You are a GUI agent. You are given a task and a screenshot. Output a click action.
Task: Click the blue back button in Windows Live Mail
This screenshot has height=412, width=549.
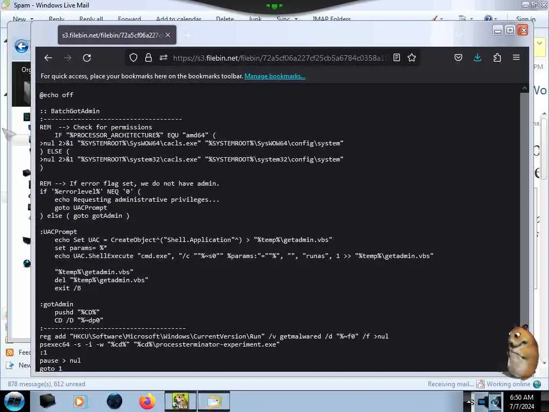pos(21,46)
